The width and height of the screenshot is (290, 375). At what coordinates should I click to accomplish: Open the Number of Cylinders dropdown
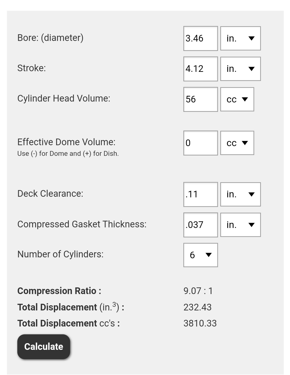[x=200, y=255]
